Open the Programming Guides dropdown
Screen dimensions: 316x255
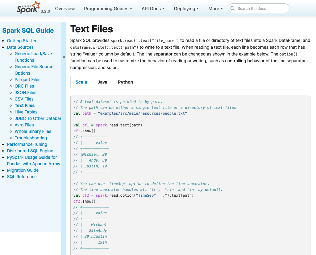[108, 9]
